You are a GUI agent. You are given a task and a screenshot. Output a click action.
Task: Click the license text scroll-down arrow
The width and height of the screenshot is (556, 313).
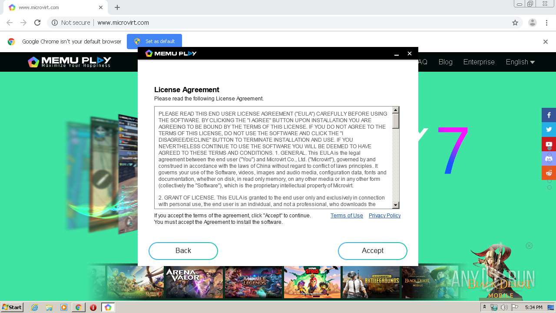pyautogui.click(x=395, y=205)
